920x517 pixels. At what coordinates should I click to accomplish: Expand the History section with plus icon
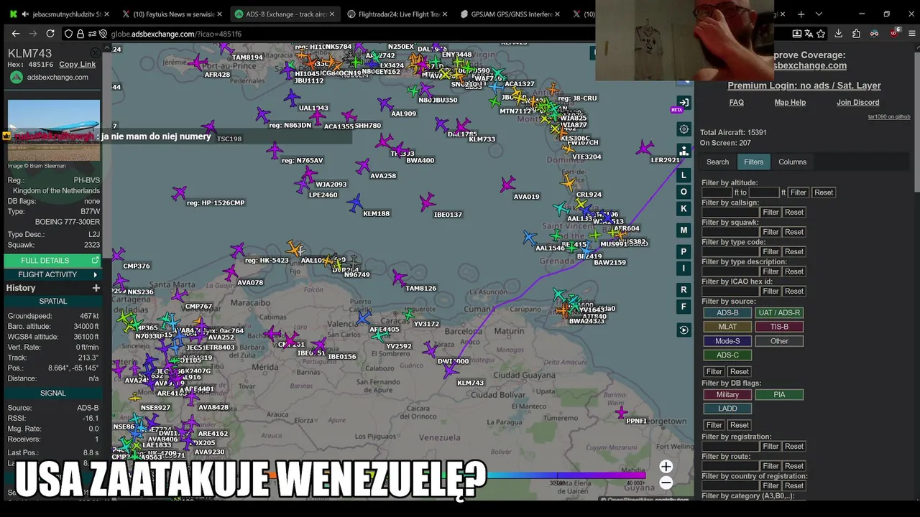tap(96, 288)
